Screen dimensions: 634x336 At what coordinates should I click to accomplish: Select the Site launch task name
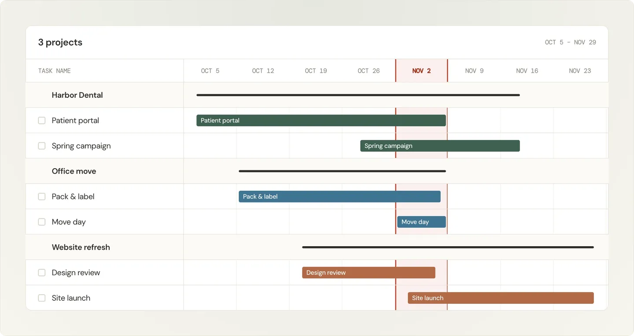(x=71, y=298)
